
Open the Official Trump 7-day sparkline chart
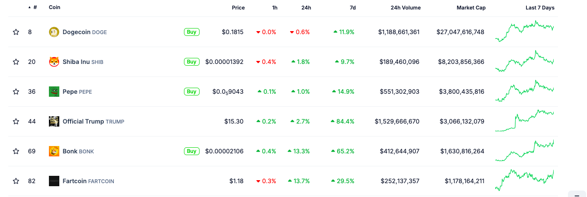point(525,121)
